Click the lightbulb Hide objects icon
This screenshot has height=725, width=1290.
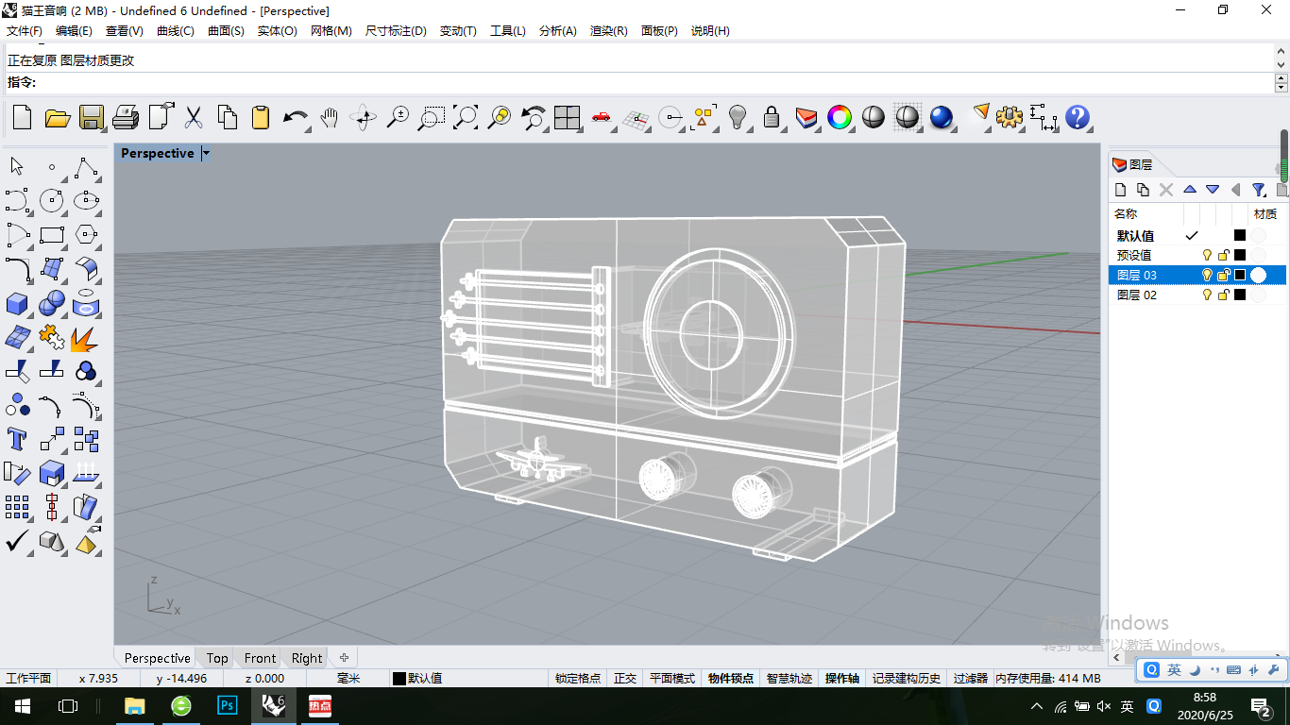point(738,117)
